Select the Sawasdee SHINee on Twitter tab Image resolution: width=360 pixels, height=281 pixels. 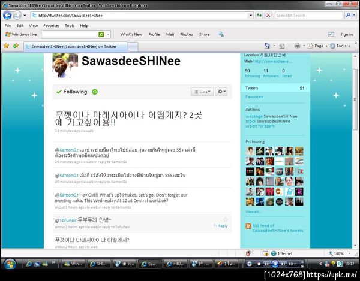76,47
